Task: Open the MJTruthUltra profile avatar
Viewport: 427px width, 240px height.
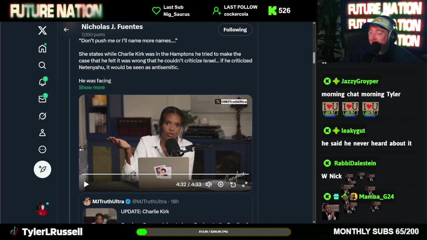Action: click(87, 201)
